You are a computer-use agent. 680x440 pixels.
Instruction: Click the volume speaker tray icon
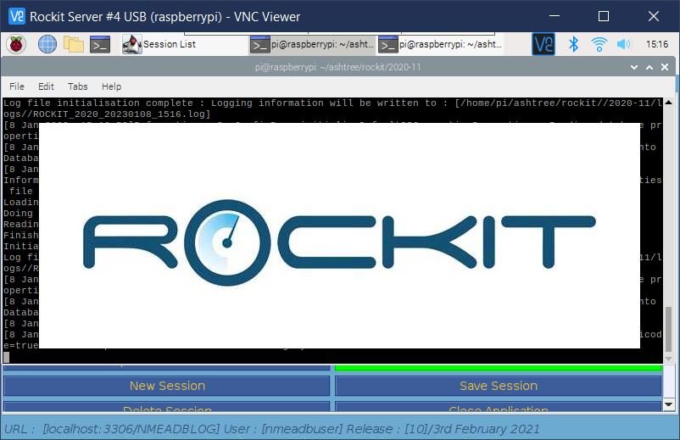[x=624, y=44]
